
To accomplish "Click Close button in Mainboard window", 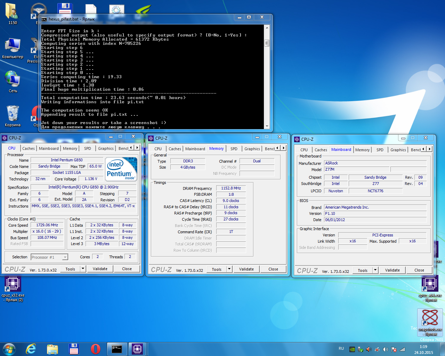I will click(419, 270).
